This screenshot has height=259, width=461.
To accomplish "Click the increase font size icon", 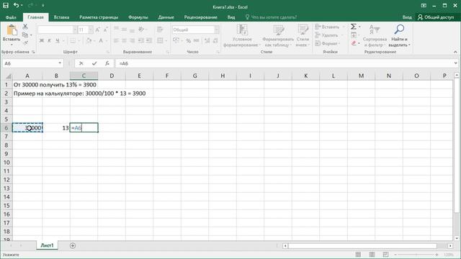I will tap(98, 29).
